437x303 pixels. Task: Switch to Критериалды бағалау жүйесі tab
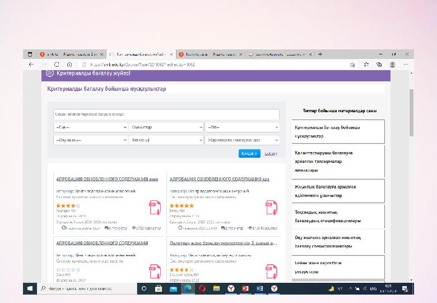(141, 54)
